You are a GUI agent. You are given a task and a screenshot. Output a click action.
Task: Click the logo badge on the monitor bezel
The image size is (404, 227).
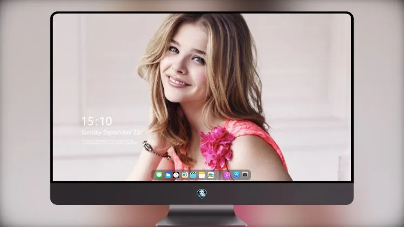click(202, 194)
